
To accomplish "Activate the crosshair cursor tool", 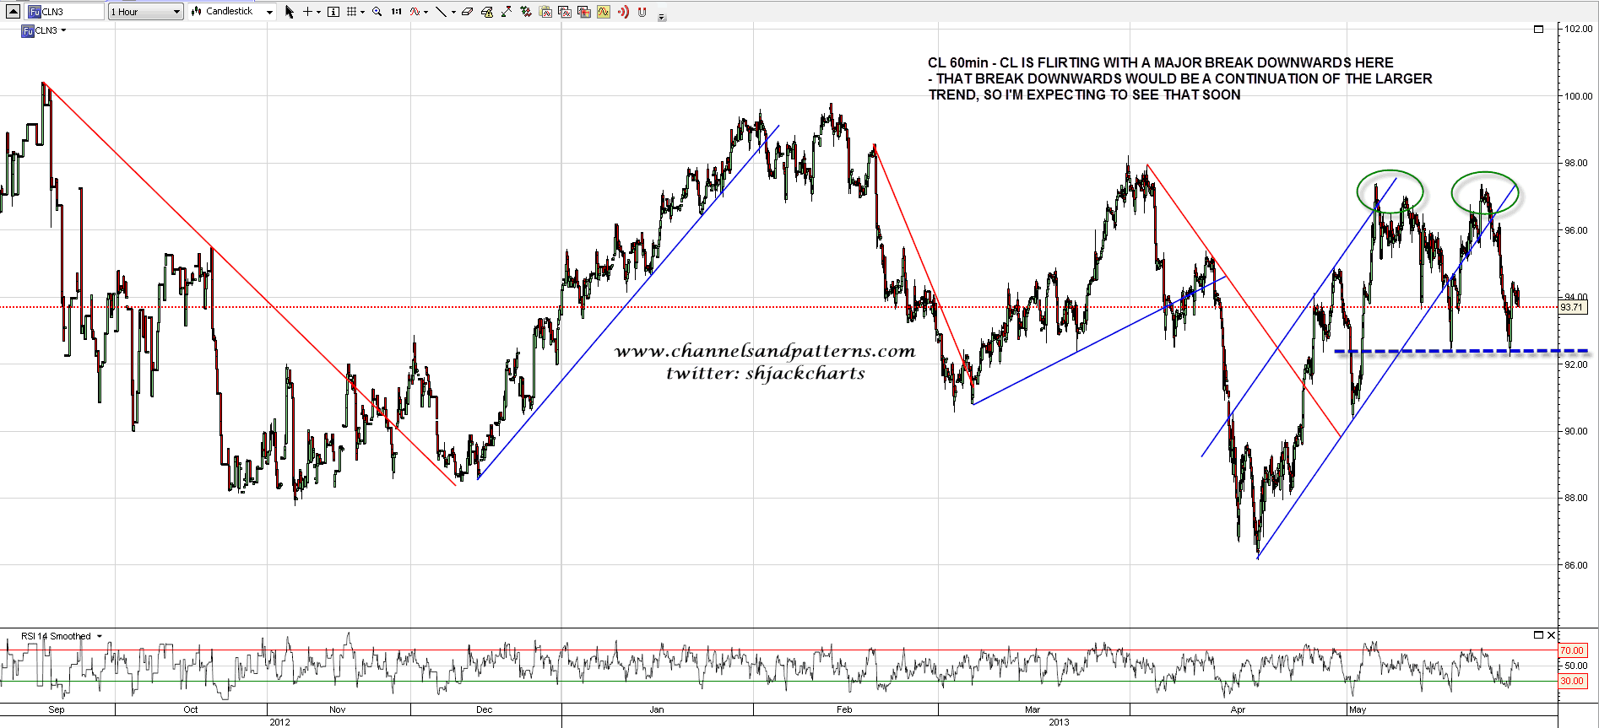I will tap(308, 12).
